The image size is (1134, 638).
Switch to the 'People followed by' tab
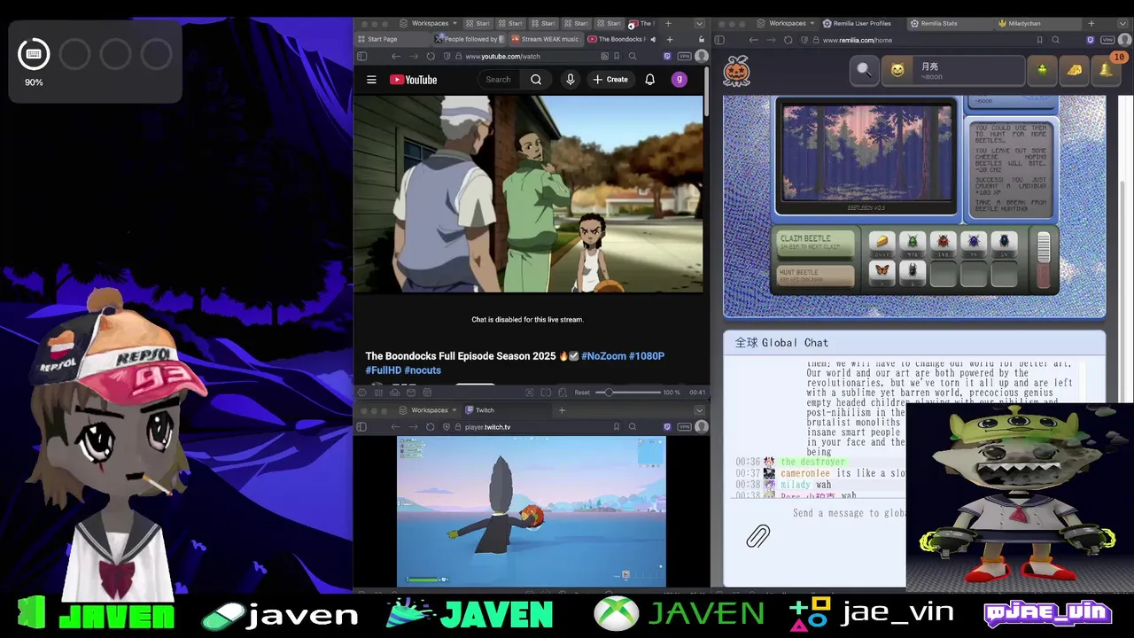470,39
